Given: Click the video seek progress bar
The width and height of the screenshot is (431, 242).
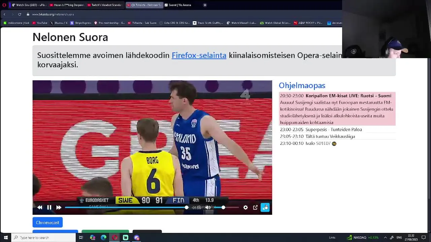Looking at the screenshot, I should pos(126,208).
